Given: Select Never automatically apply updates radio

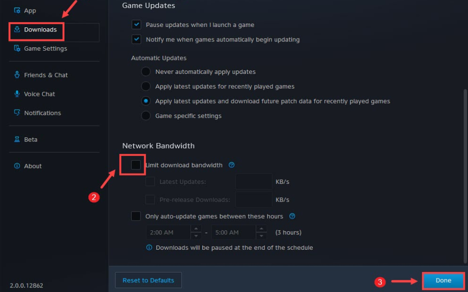Looking at the screenshot, I should (x=146, y=72).
